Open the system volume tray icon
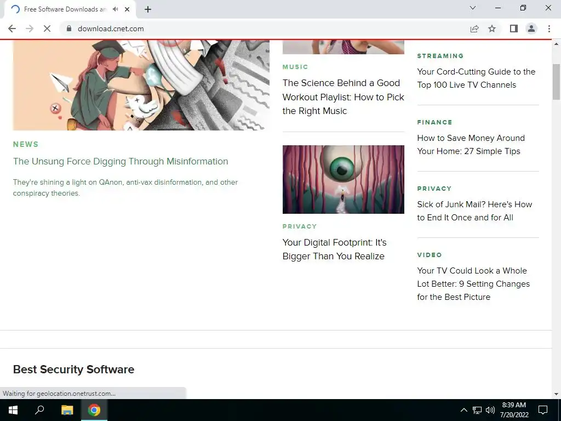Screen dimensions: 561x421 pos(490,410)
